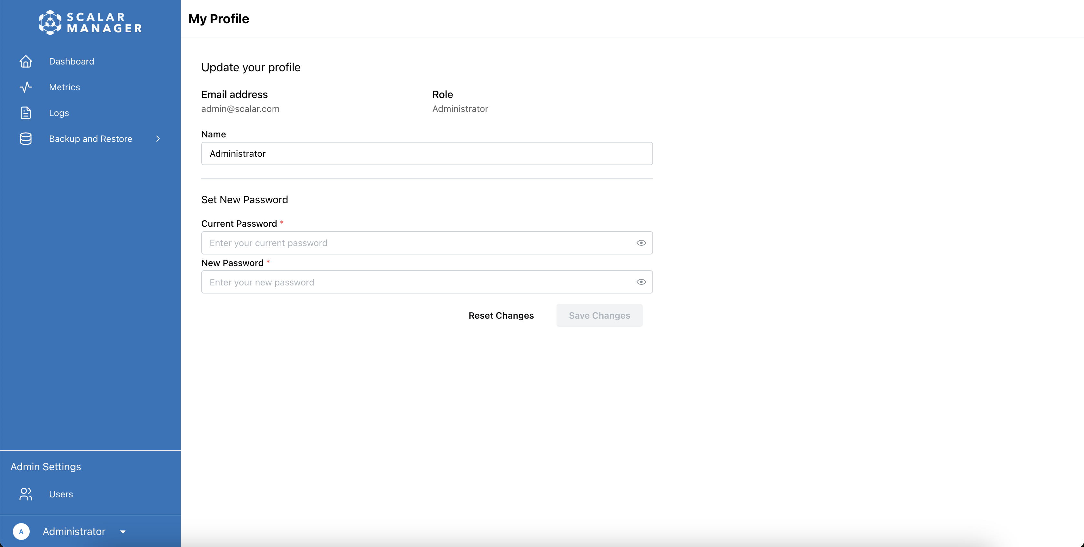This screenshot has height=547, width=1084.
Task: Click the Administrator avatar circle
Action: pyautogui.click(x=21, y=532)
